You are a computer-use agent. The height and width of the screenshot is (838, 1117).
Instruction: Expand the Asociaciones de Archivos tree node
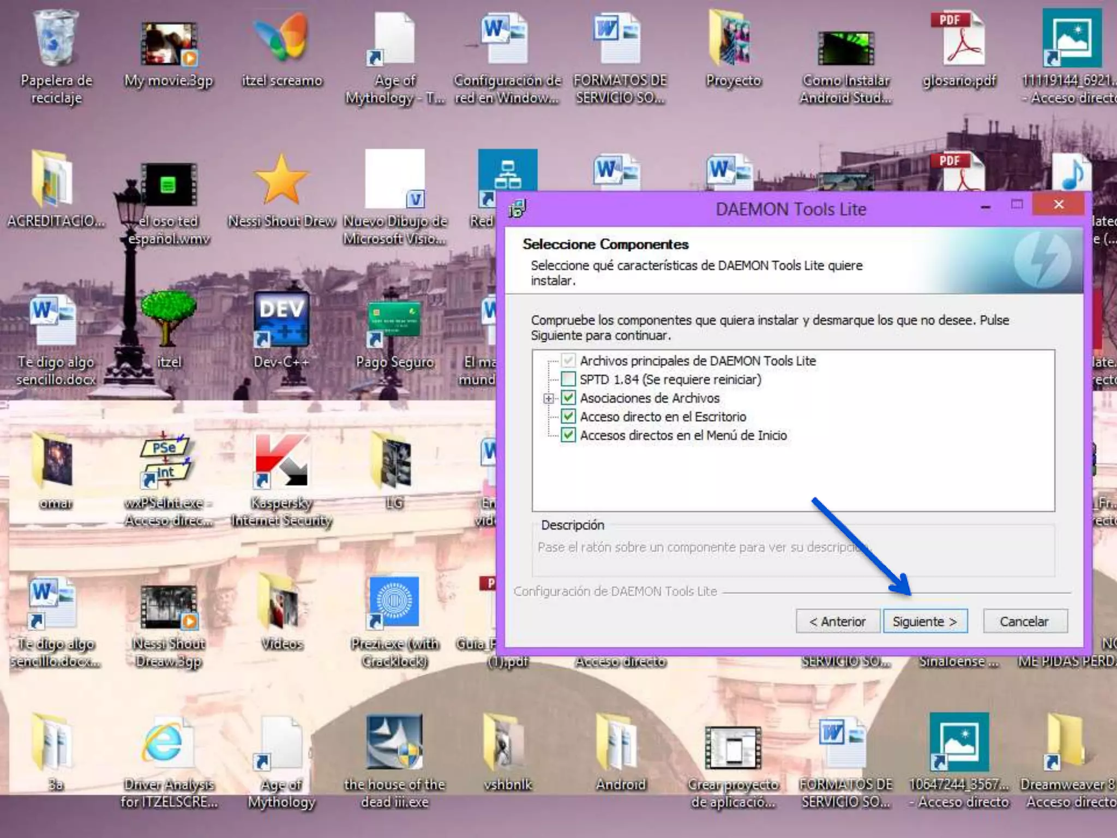pos(549,398)
